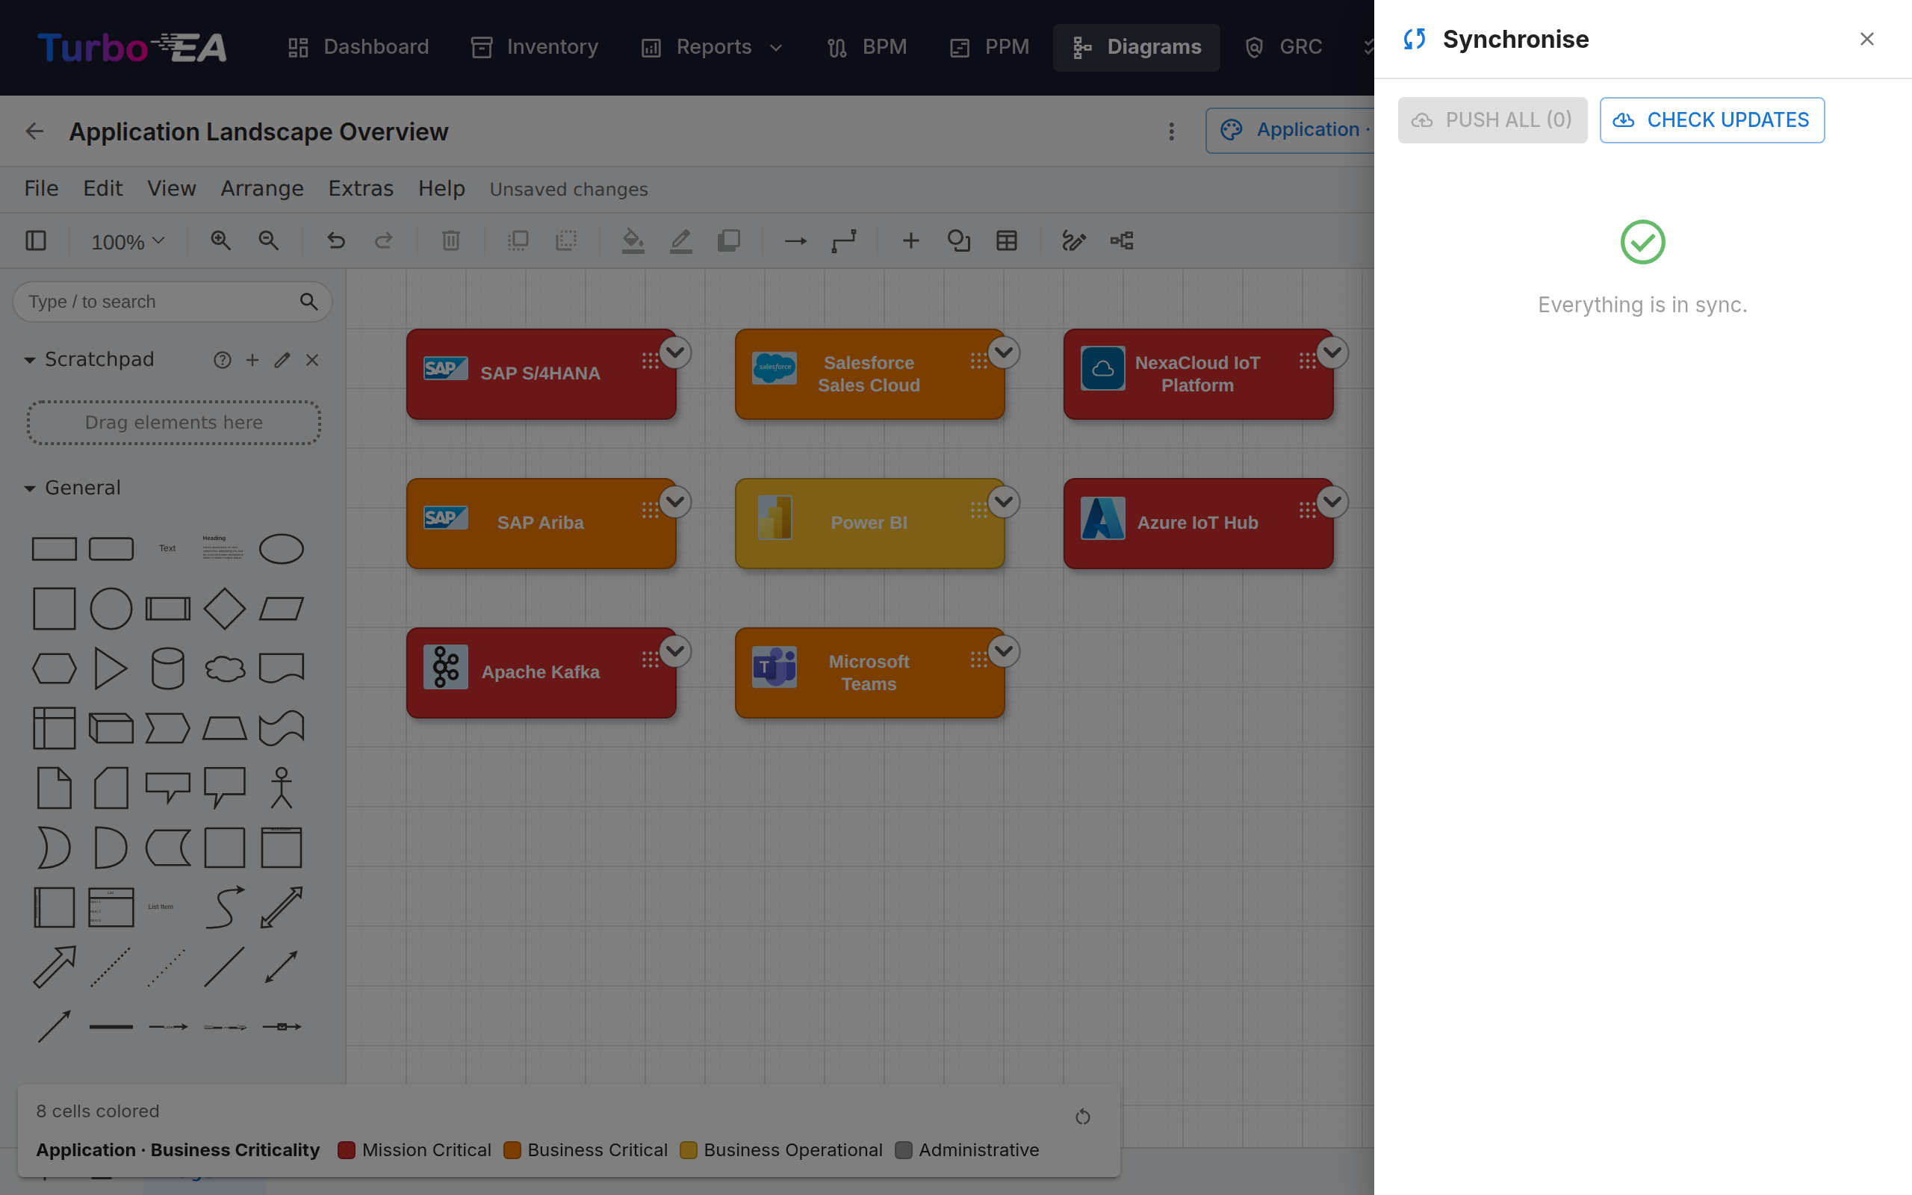Click the Mission Critical red swatch

pyautogui.click(x=346, y=1150)
